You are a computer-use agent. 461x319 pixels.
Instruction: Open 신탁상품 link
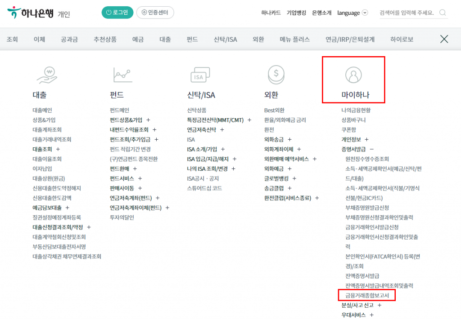coord(197,111)
